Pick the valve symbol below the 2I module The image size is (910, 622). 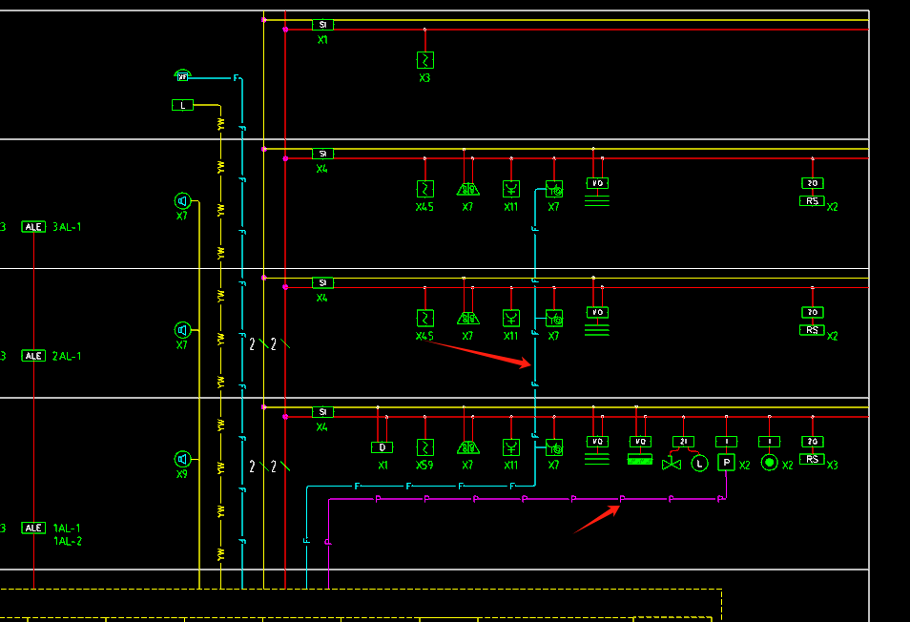(x=672, y=464)
